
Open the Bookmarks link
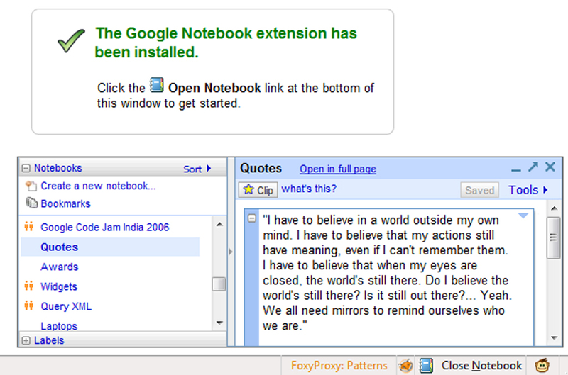click(x=65, y=203)
